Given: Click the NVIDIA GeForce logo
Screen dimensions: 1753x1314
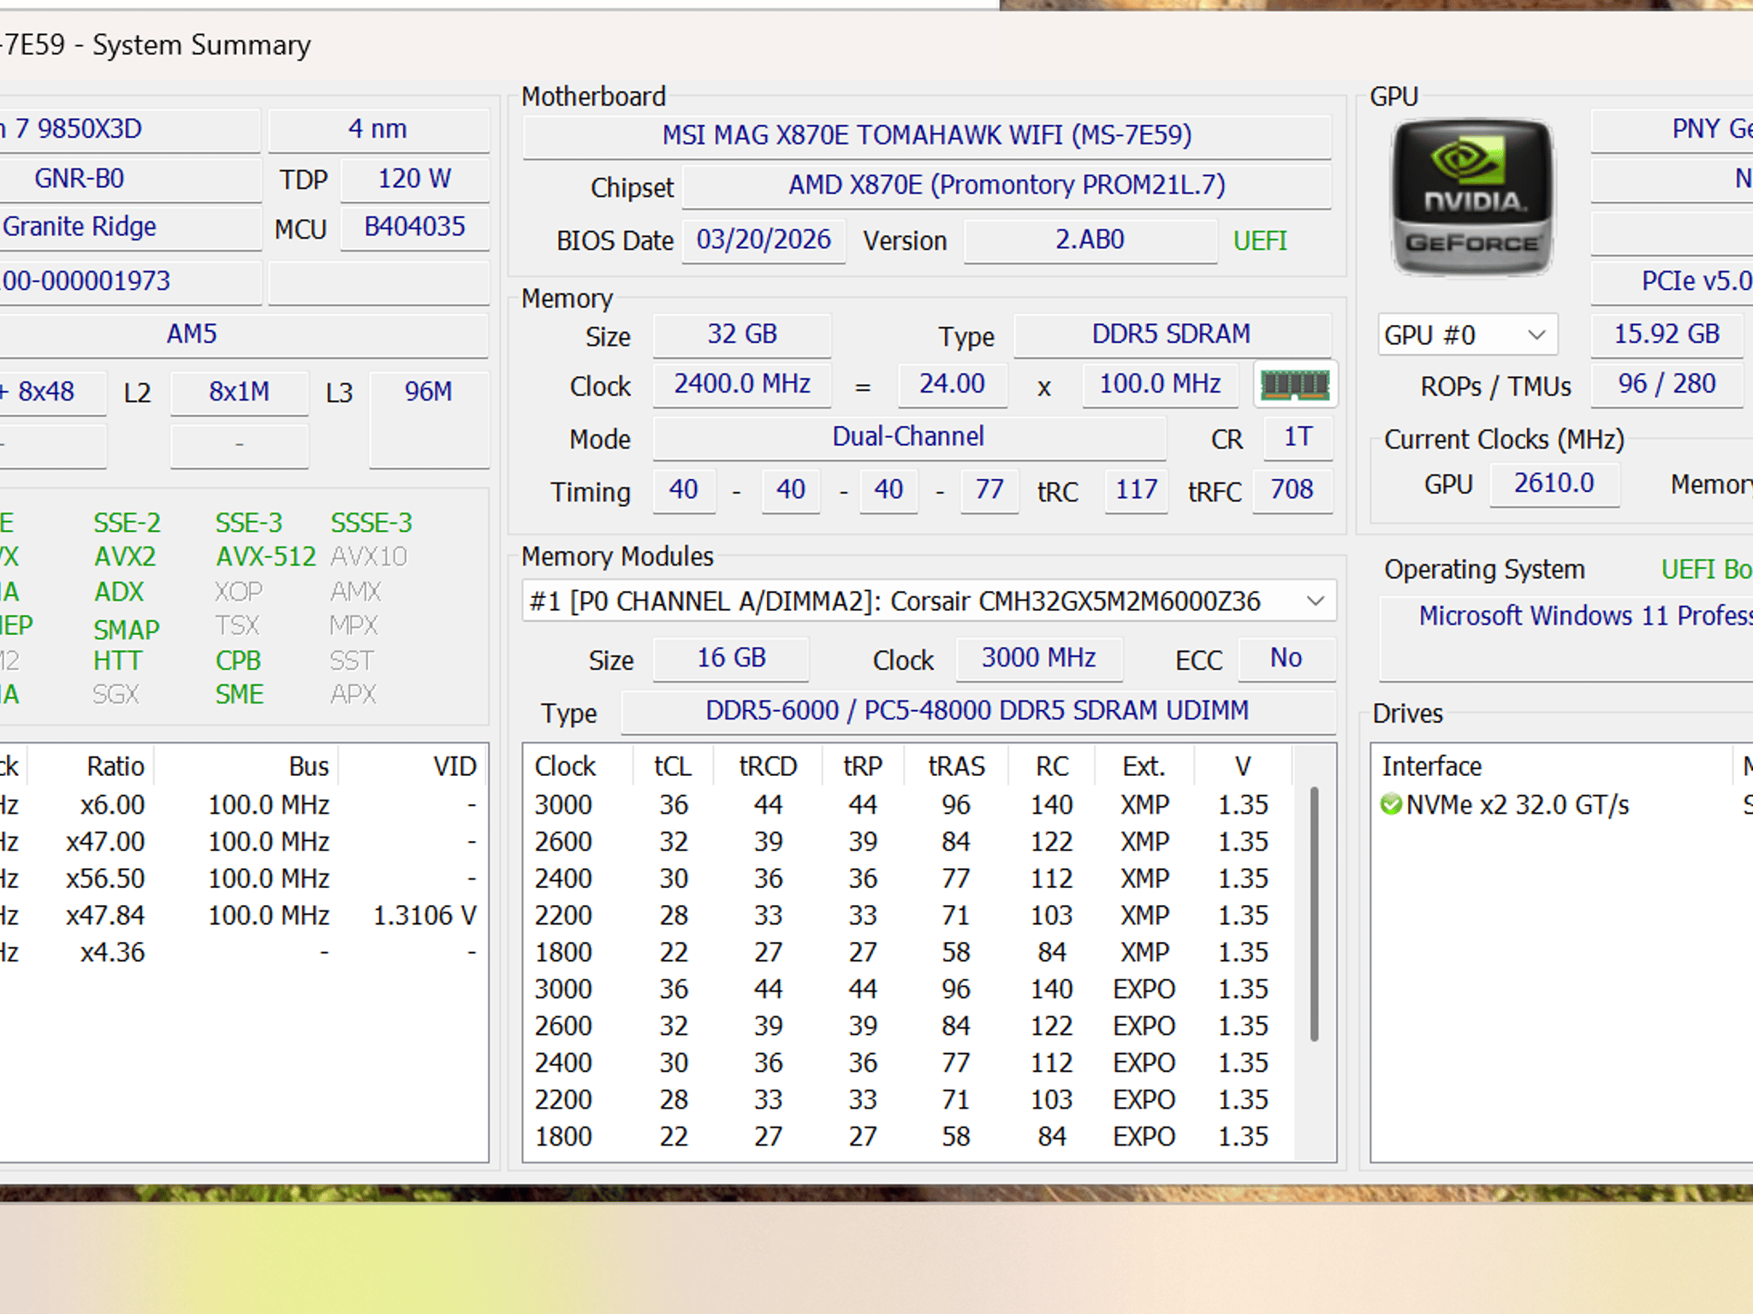Looking at the screenshot, I should click(x=1472, y=198).
